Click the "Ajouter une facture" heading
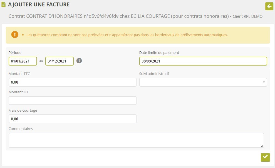Viewport: 275px width, 168px height. 39,5
